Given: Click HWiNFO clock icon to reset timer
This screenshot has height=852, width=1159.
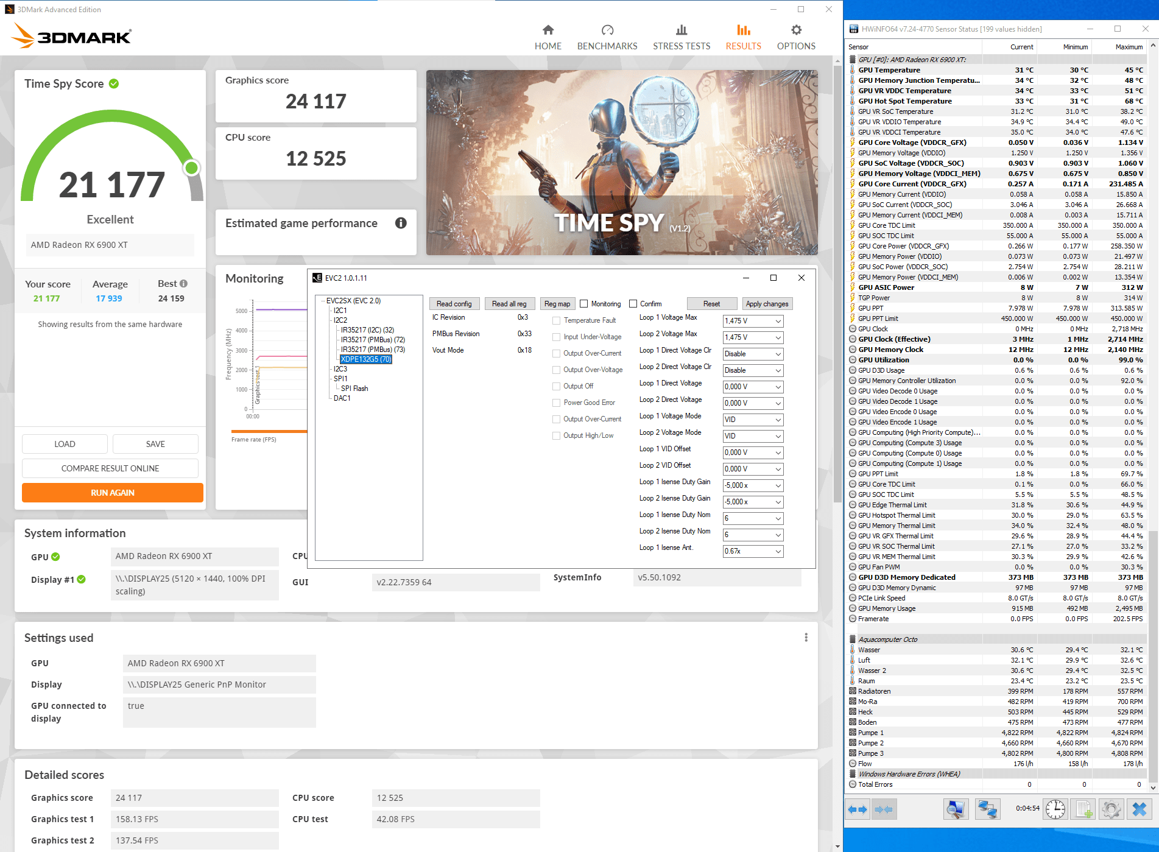Looking at the screenshot, I should coord(1055,809).
